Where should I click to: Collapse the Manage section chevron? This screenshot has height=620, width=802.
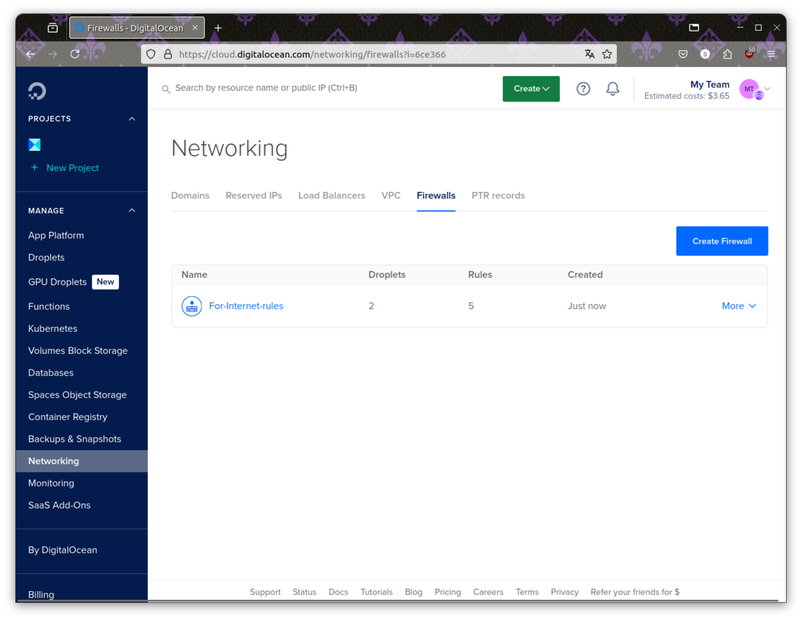[x=132, y=210]
